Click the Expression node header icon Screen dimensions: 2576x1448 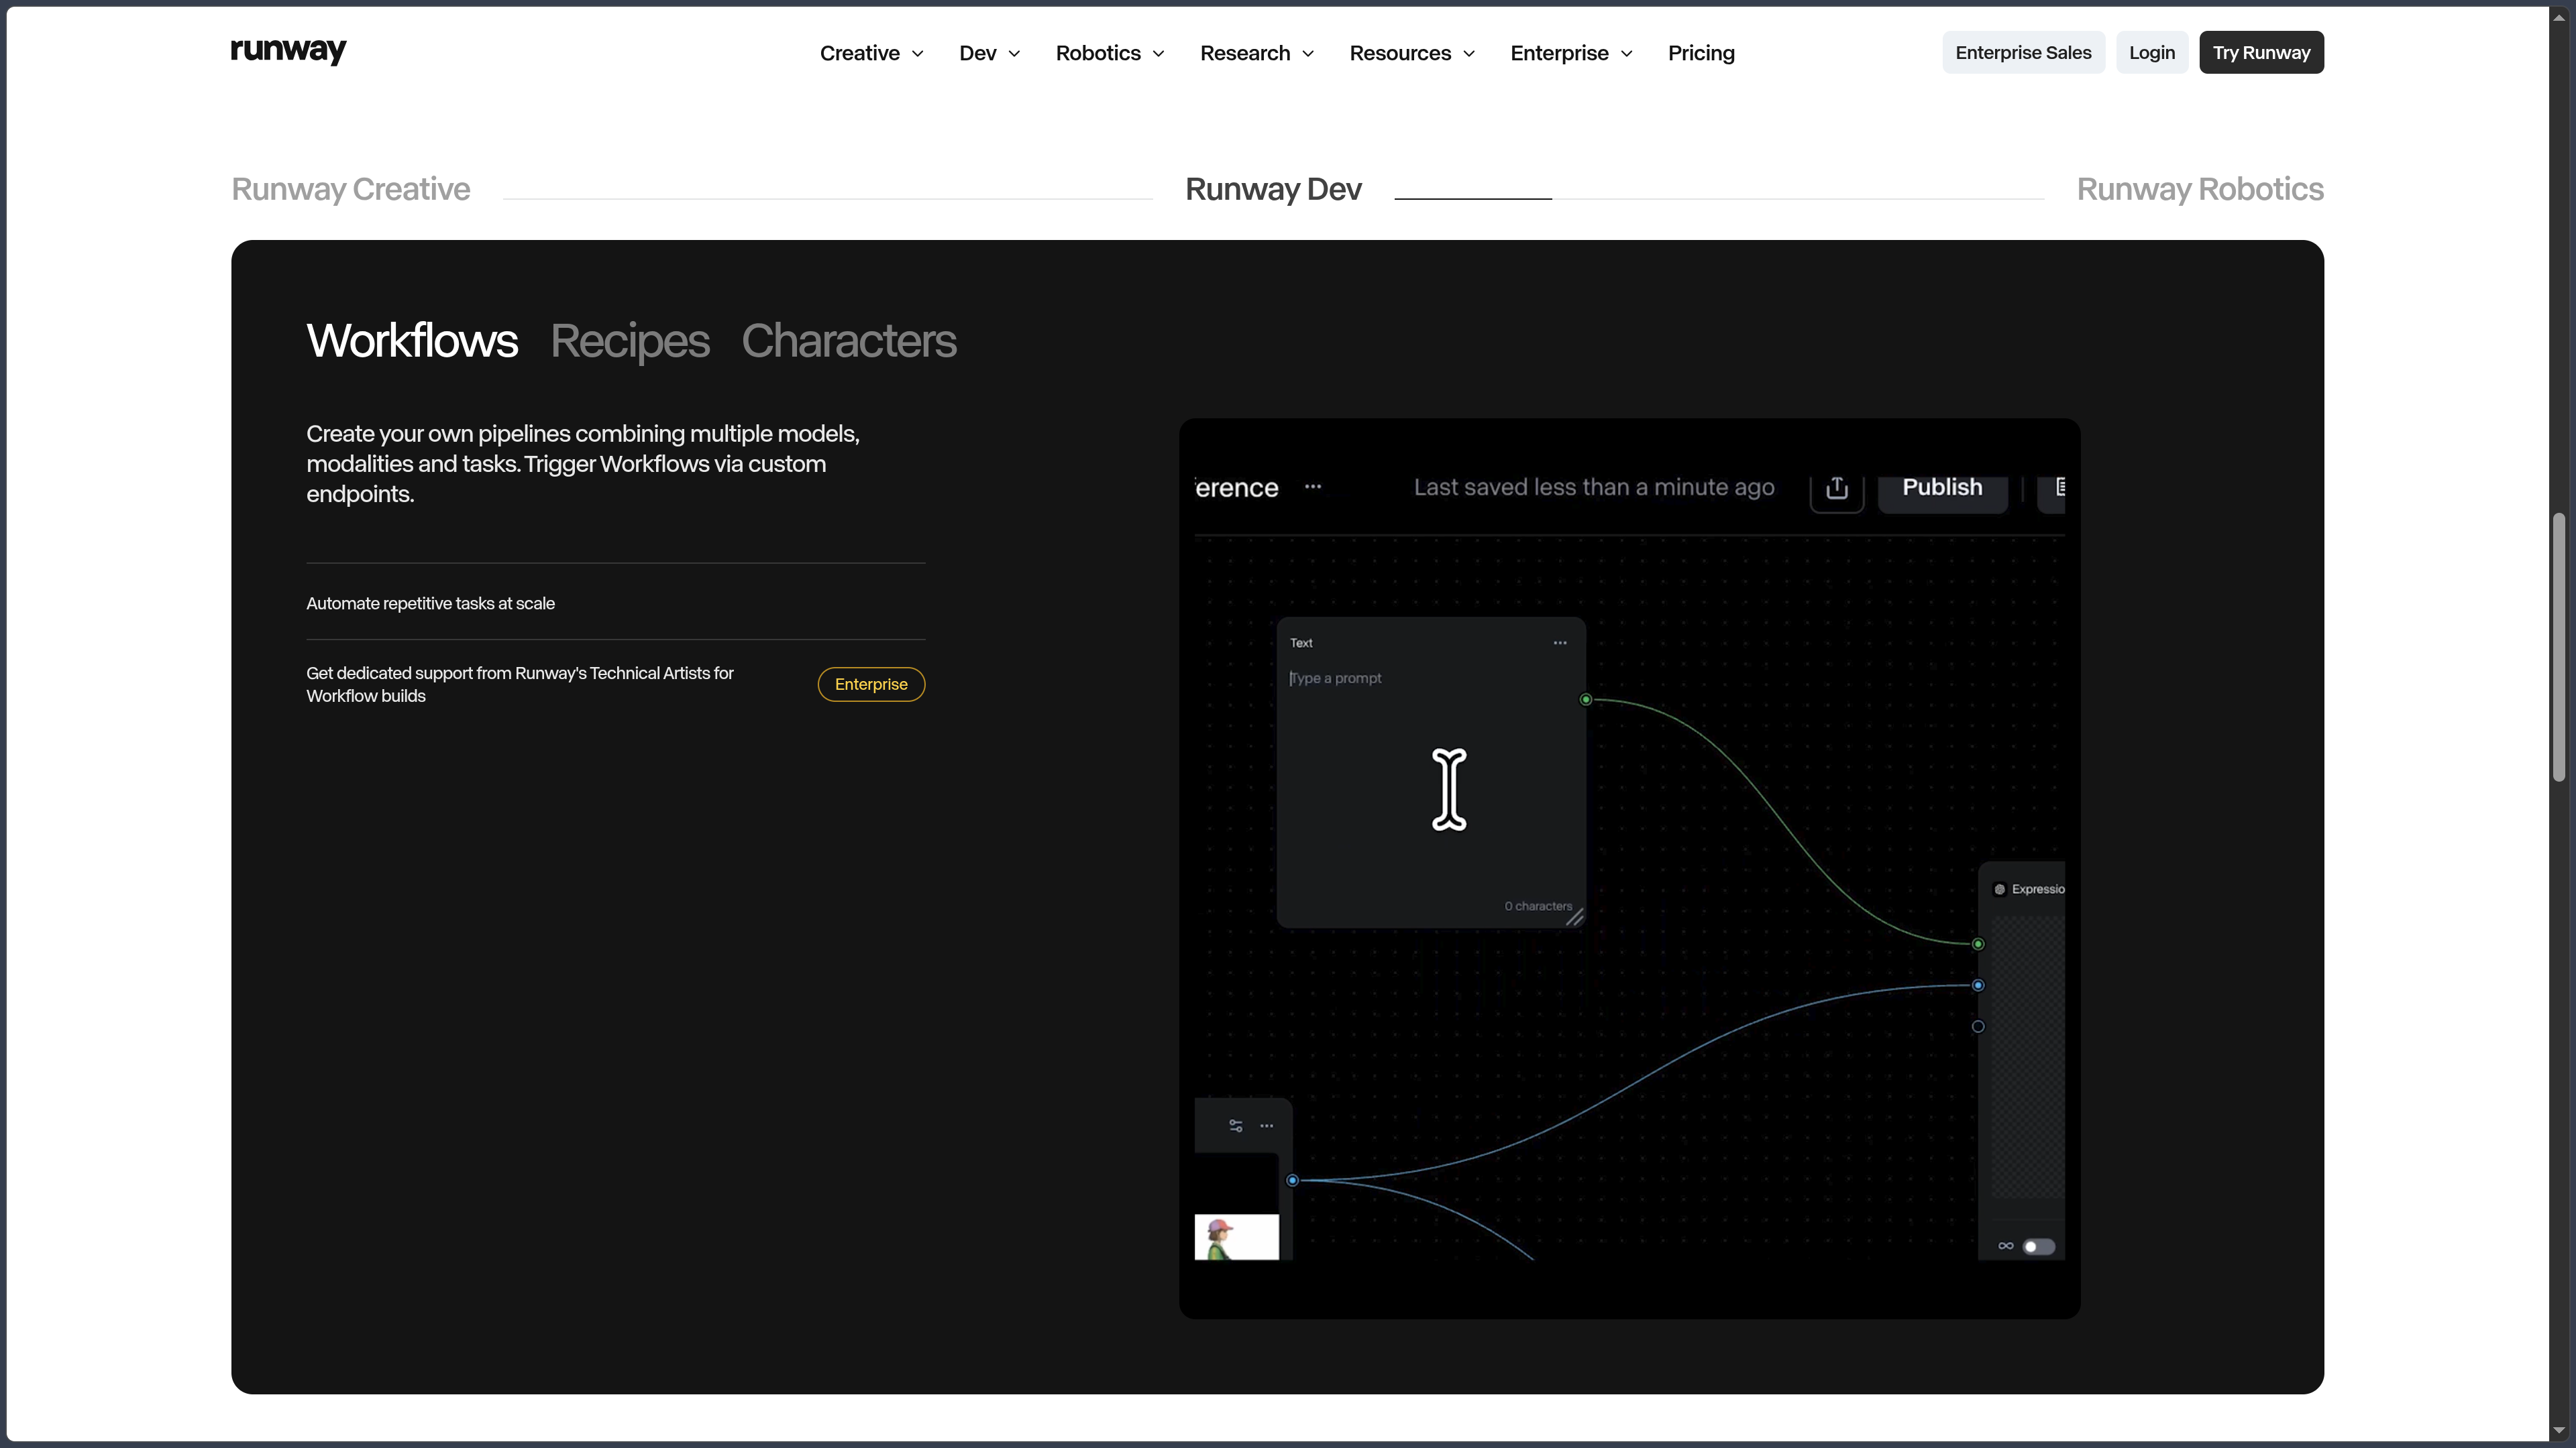click(x=2000, y=890)
